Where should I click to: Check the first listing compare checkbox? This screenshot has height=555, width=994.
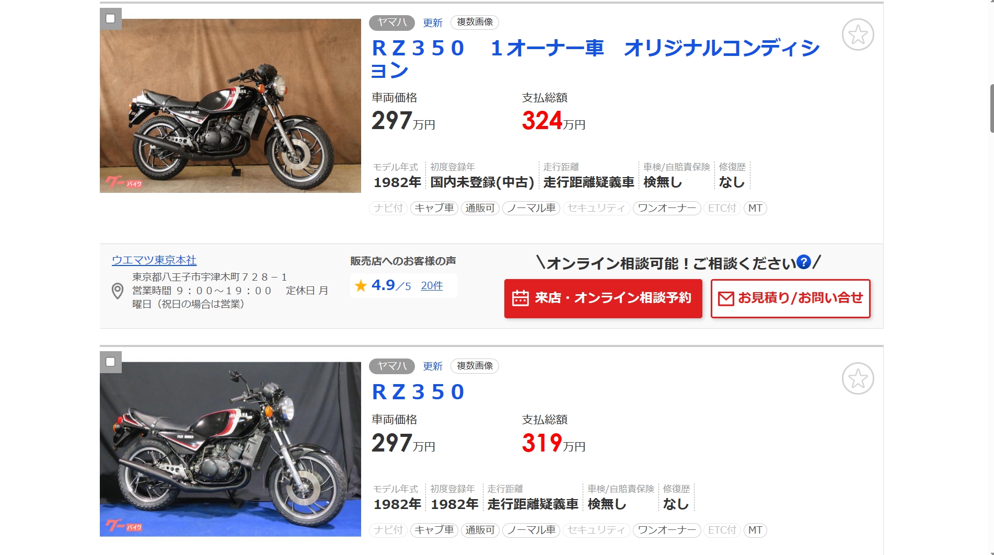point(110,19)
